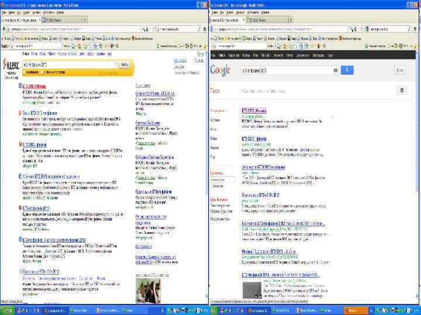
Task: Filter Google results by Видео in sidebar
Action: [214, 138]
